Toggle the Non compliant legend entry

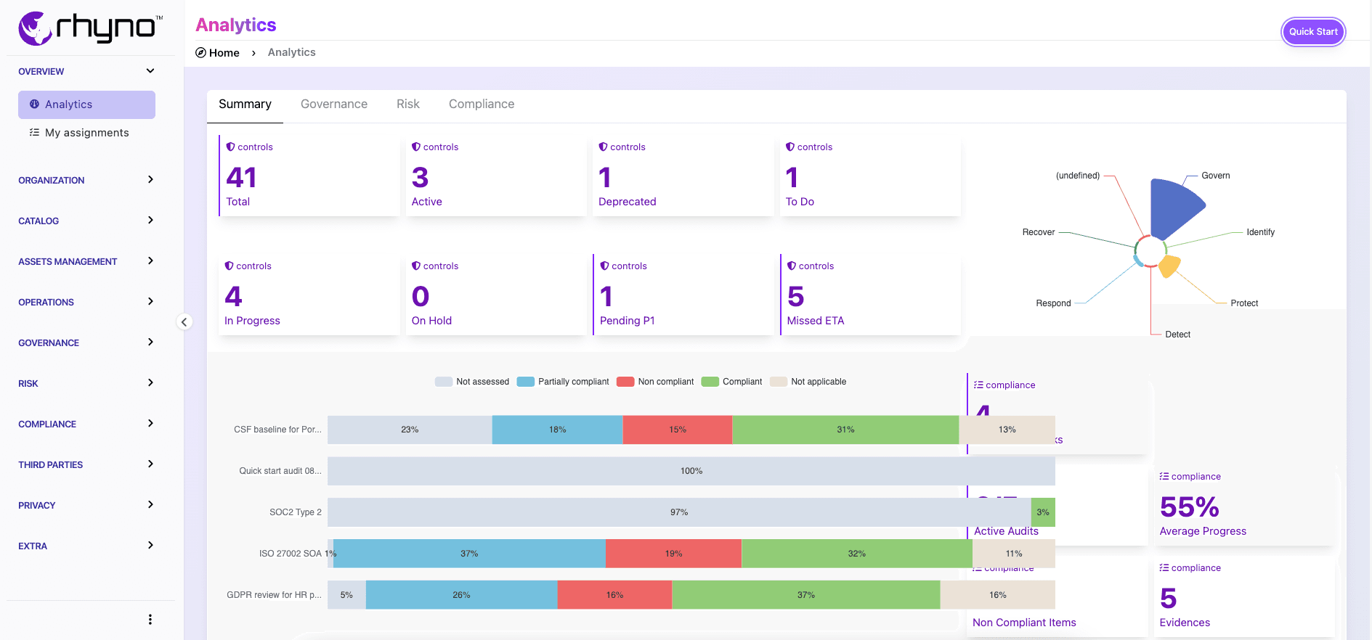pos(655,382)
